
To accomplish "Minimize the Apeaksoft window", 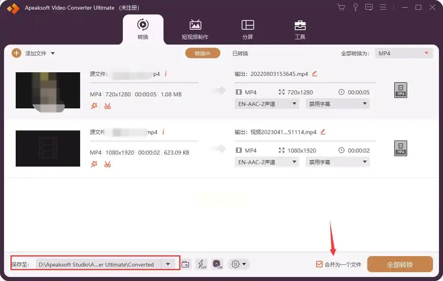I will coord(405,7).
